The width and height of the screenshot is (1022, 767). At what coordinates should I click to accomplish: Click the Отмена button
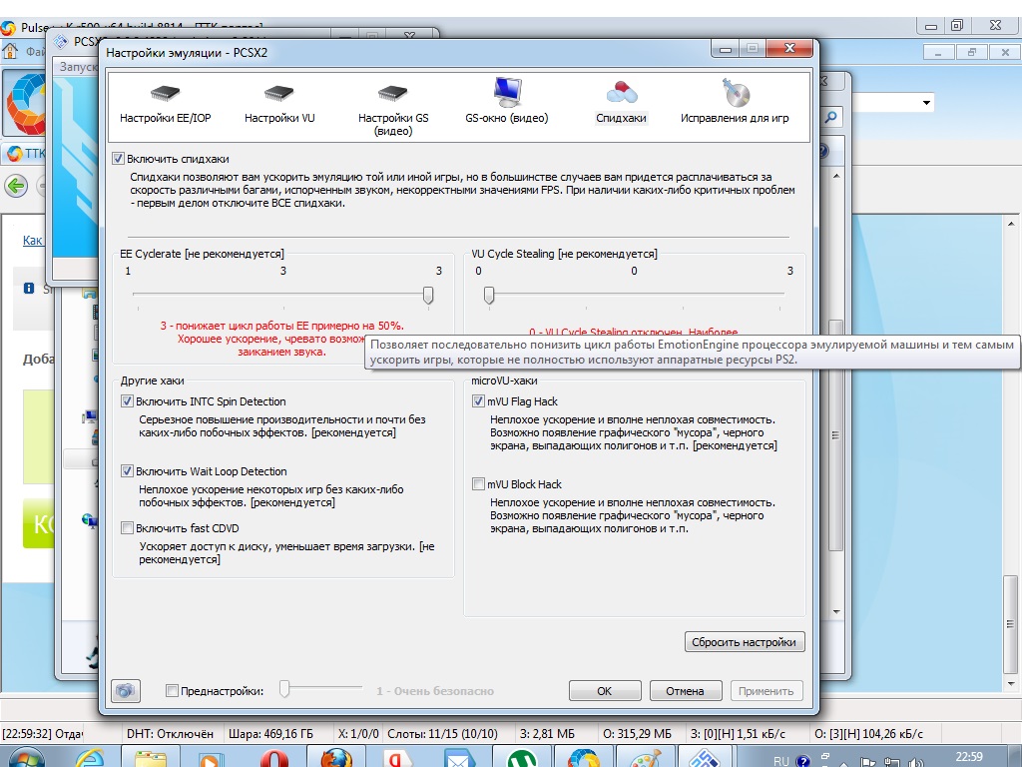click(x=685, y=691)
